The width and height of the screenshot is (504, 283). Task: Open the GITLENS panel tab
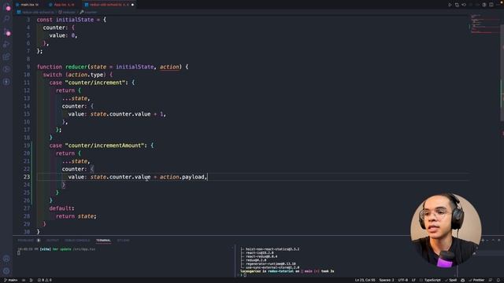tap(123, 241)
